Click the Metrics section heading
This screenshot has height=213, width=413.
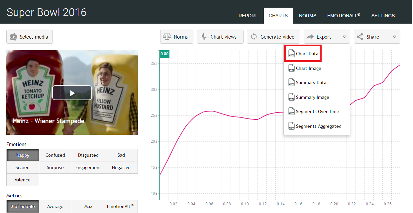pos(14,196)
